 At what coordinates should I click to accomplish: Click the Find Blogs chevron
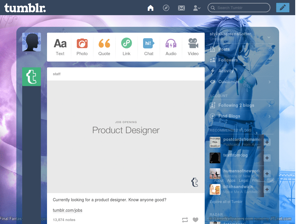coord(270,116)
